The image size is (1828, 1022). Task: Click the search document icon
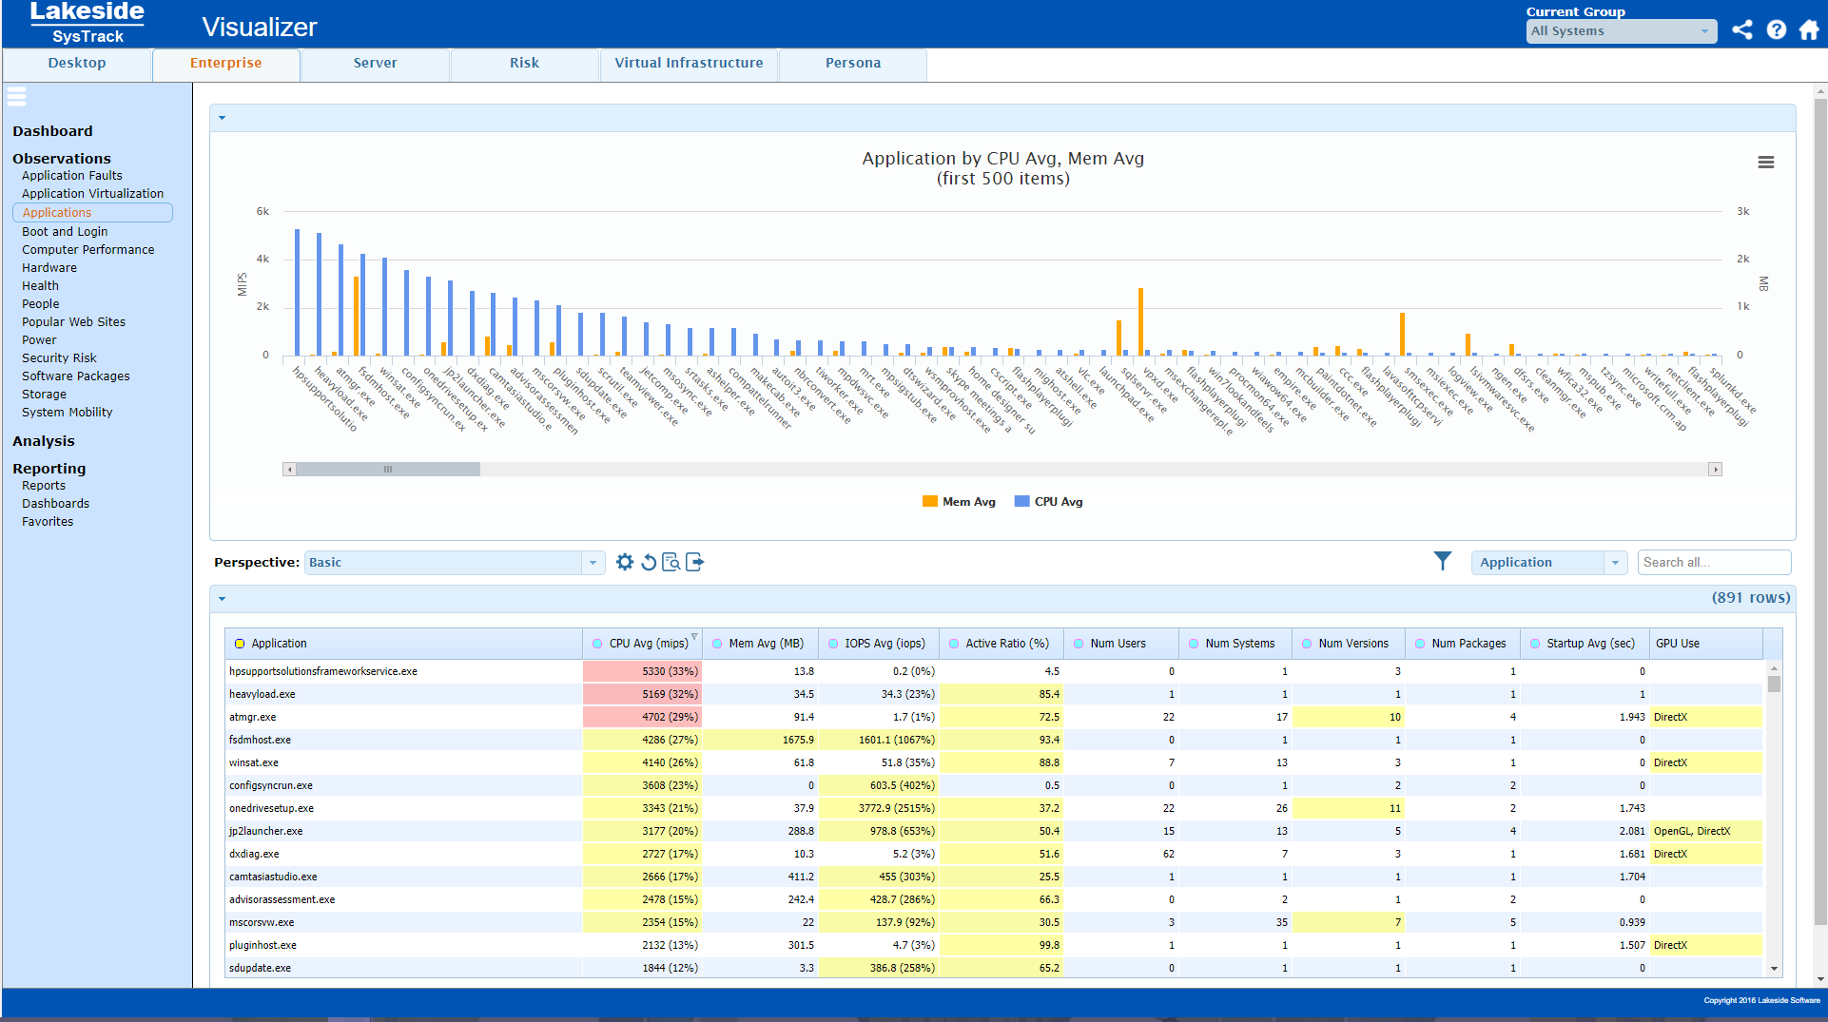pos(671,562)
